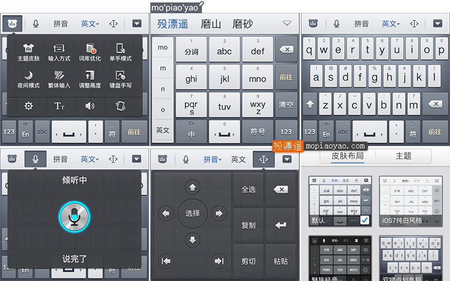This screenshot has width=450, height=281.
Task: Choose pinyin 'mo' in syllable column
Action: tap(163, 47)
